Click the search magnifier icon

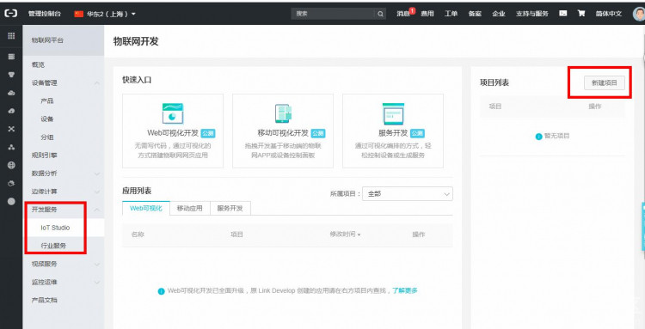coord(380,14)
